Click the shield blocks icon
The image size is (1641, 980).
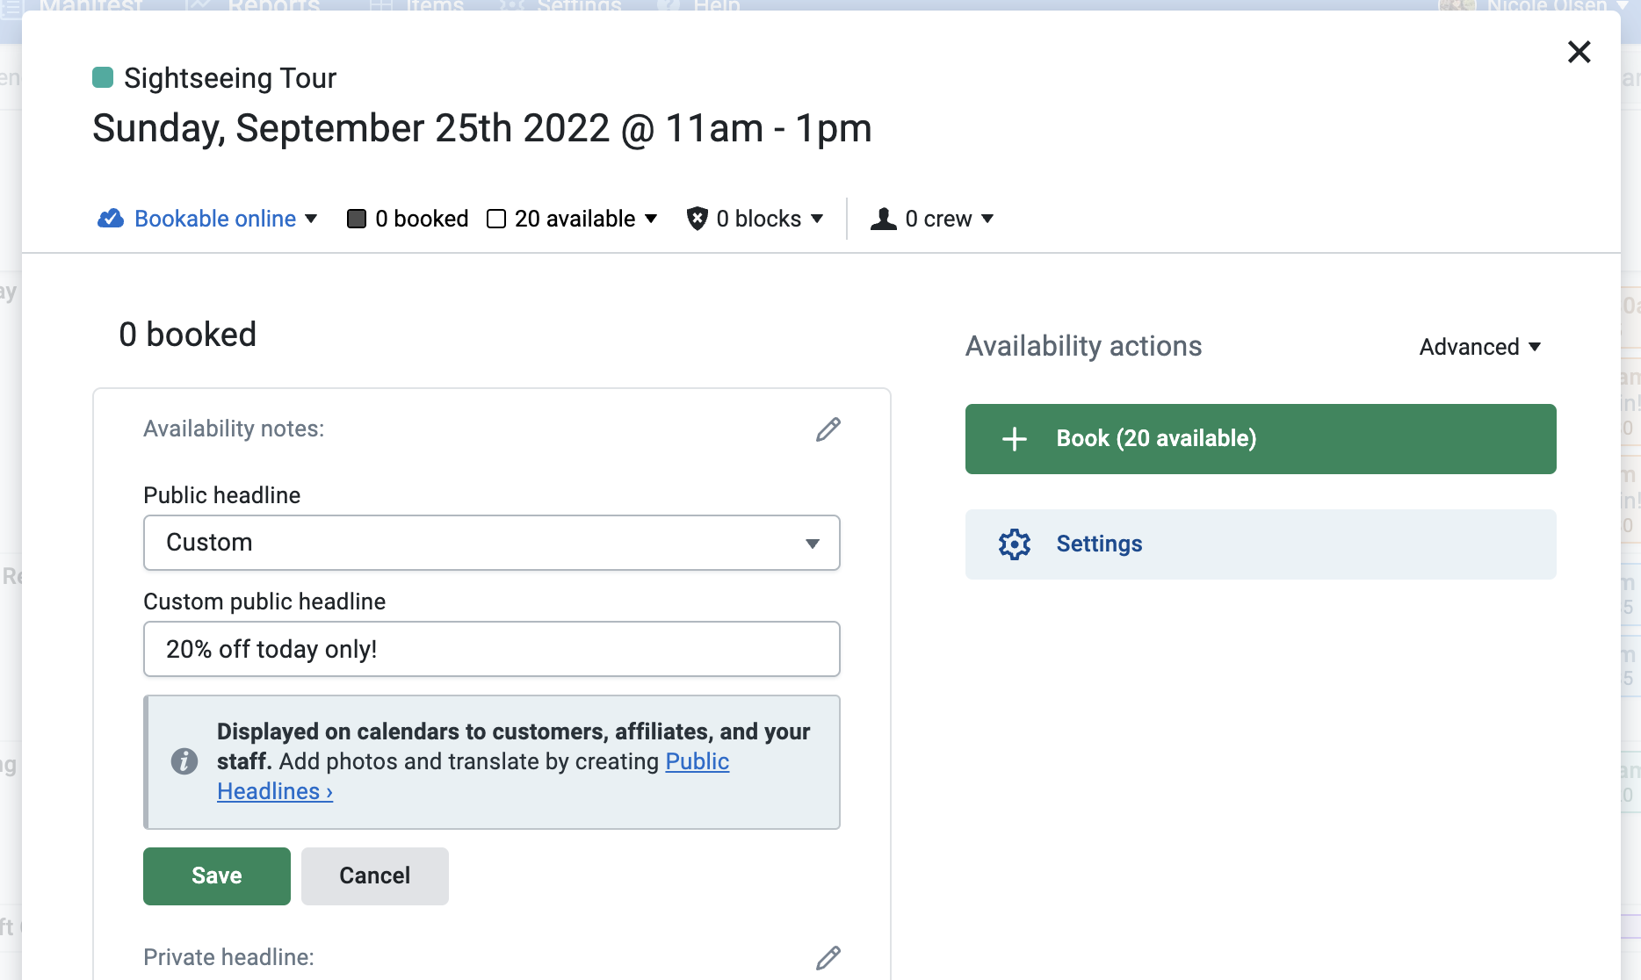point(697,219)
